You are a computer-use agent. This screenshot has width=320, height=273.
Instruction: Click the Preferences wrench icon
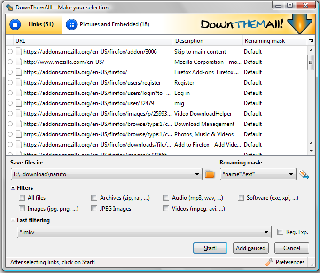coord(269,262)
